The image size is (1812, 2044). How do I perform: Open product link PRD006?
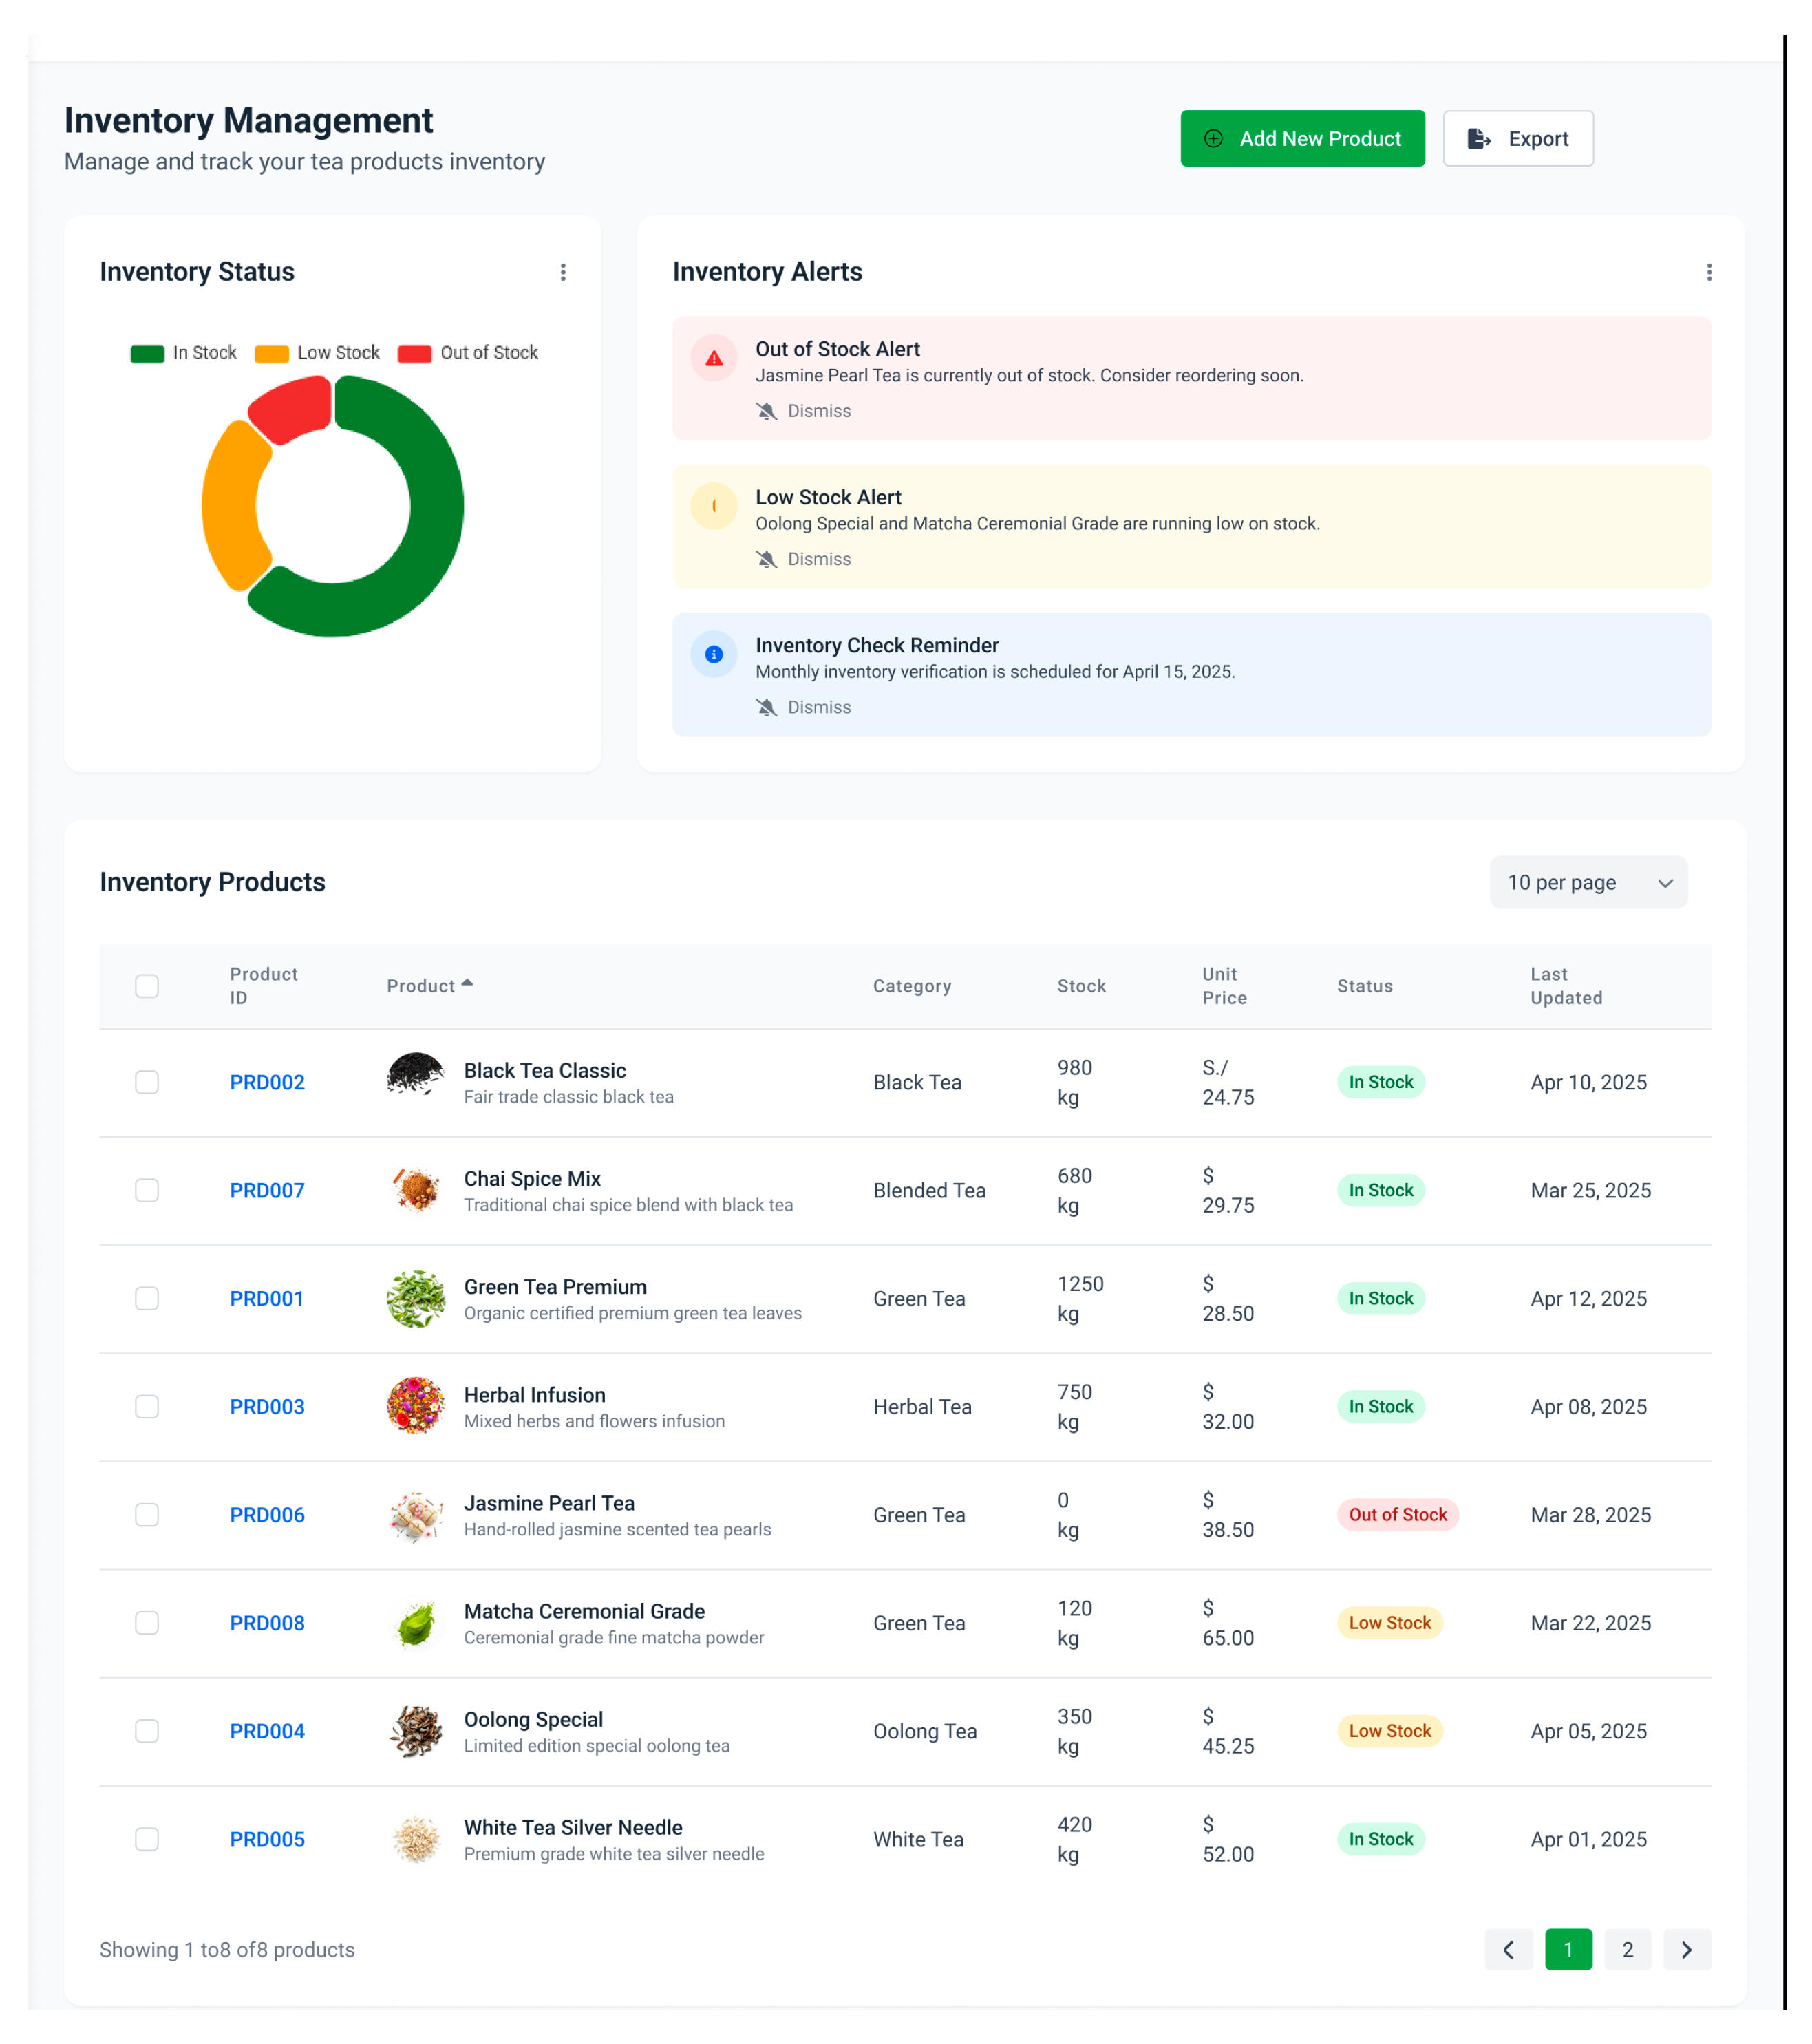point(267,1514)
